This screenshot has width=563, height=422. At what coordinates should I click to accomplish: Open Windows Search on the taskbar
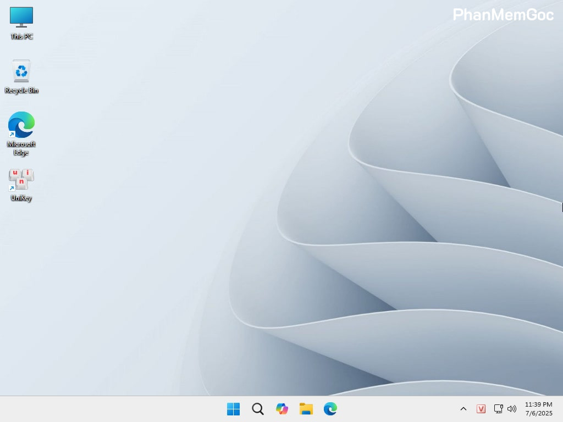257,409
